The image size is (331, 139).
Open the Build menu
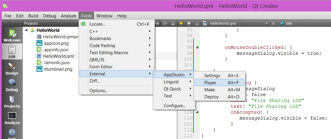[33, 16]
